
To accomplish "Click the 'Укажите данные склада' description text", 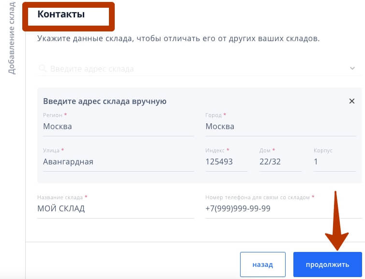I will pyautogui.click(x=178, y=38).
